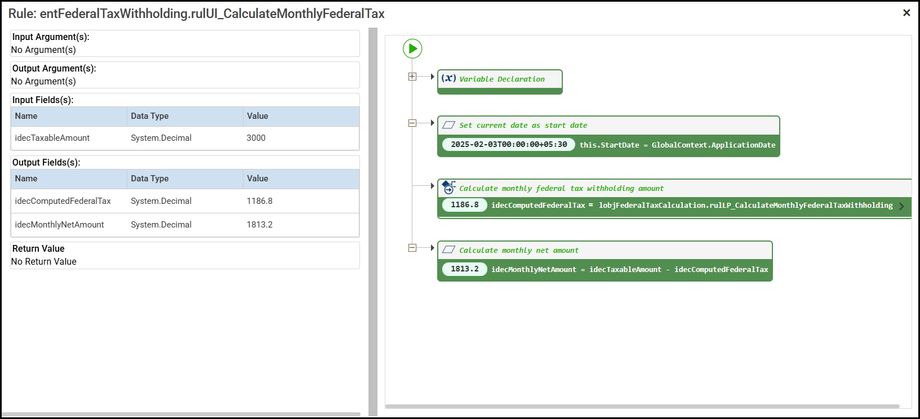Image resolution: width=920 pixels, height=419 pixels.
Task: Click the assignment icon beside Calculate monthly net
Action: click(448, 249)
